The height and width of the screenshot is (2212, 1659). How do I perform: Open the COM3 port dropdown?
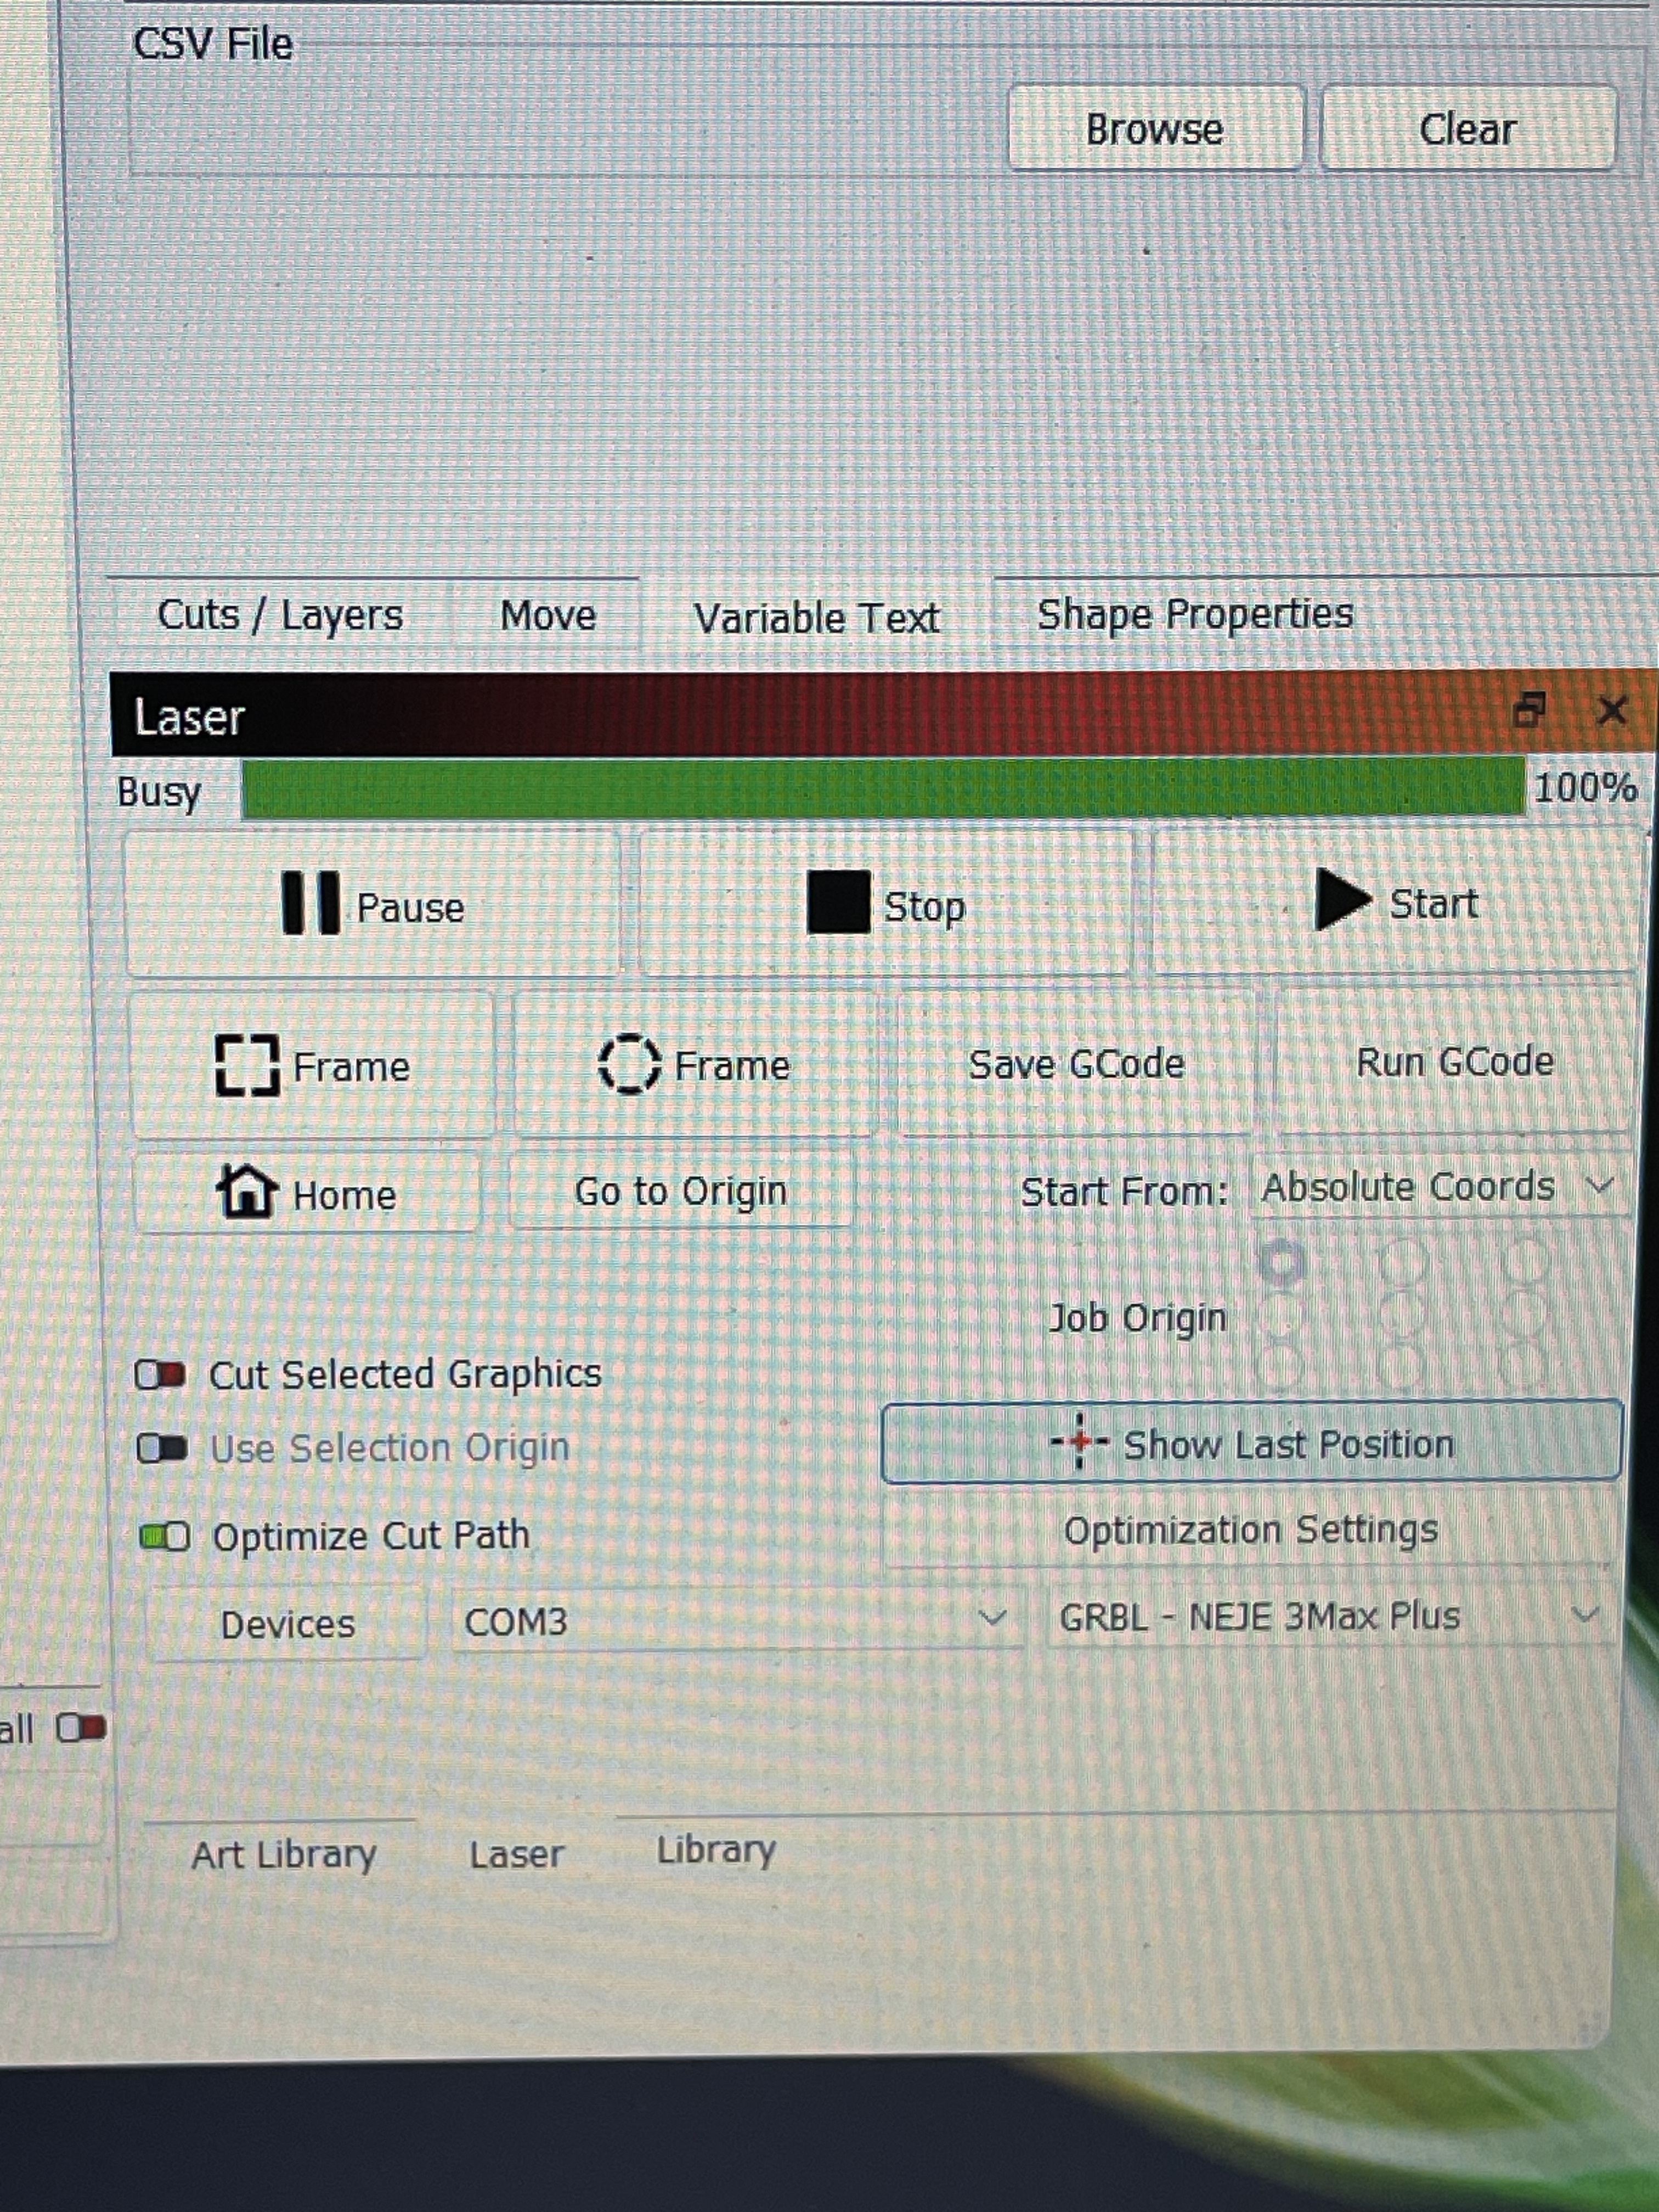[737, 1619]
